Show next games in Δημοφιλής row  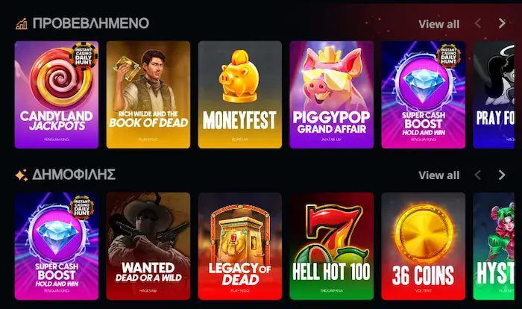502,175
